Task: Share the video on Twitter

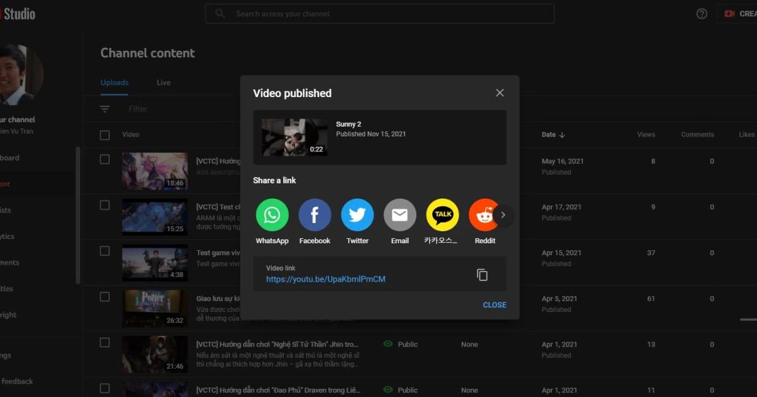Action: pyautogui.click(x=357, y=214)
